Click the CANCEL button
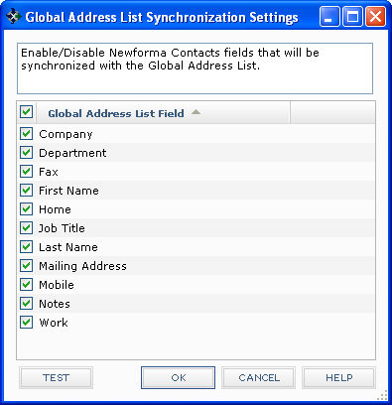Viewport: 392px width, 405px height. coord(259,377)
